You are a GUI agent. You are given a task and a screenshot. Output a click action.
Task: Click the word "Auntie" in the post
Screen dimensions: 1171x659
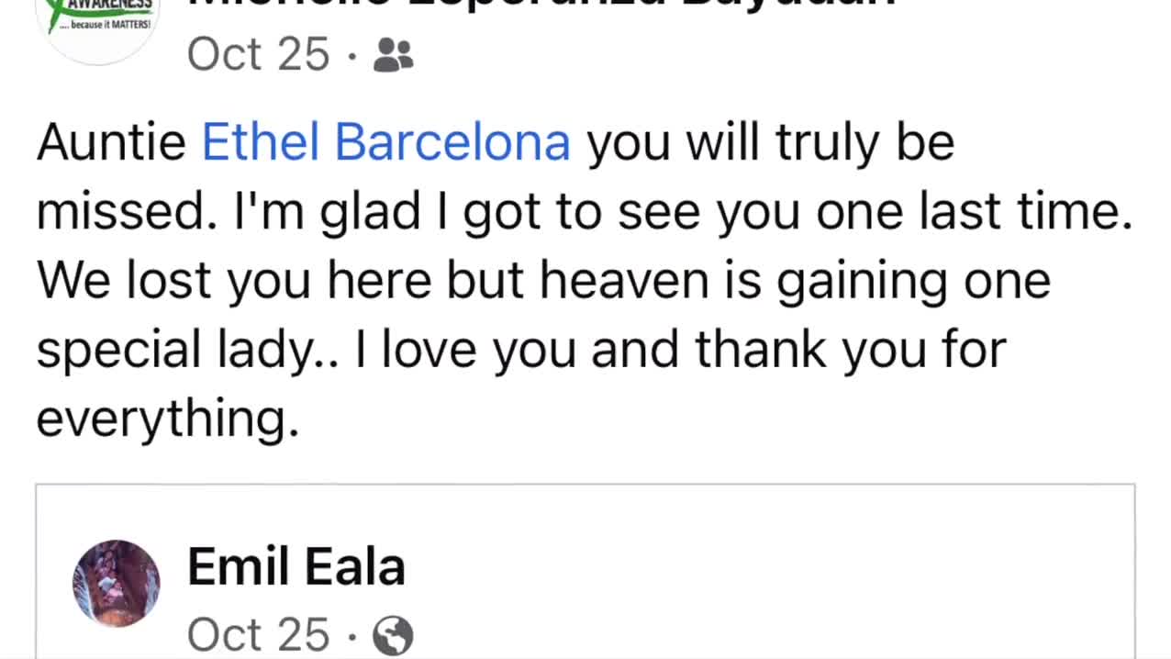[x=111, y=143]
